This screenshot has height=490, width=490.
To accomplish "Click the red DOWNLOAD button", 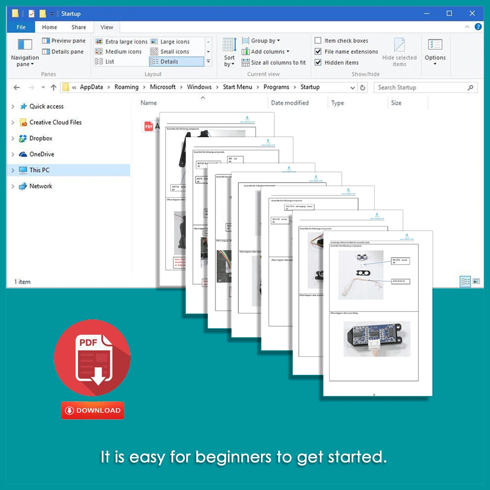I will (93, 410).
